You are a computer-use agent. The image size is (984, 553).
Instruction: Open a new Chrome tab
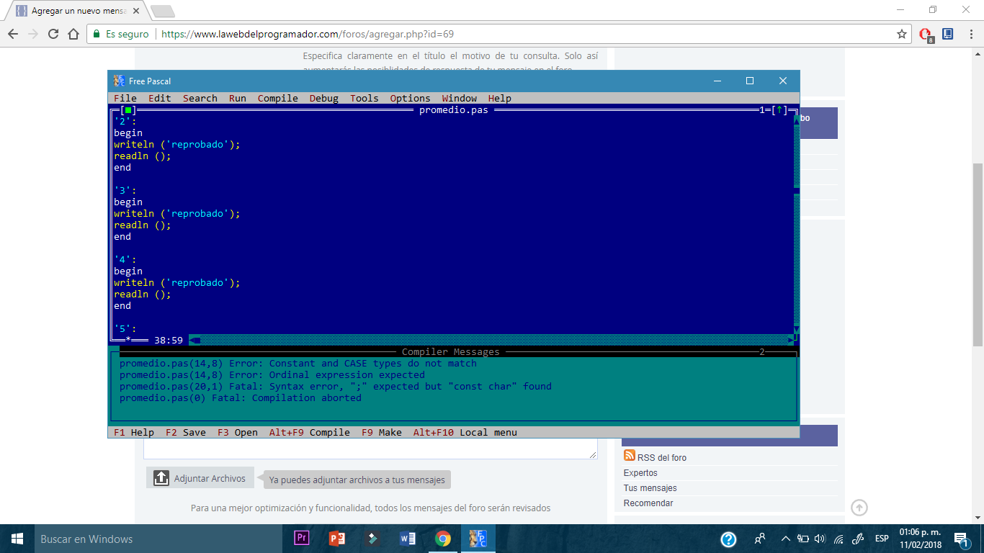163,12
